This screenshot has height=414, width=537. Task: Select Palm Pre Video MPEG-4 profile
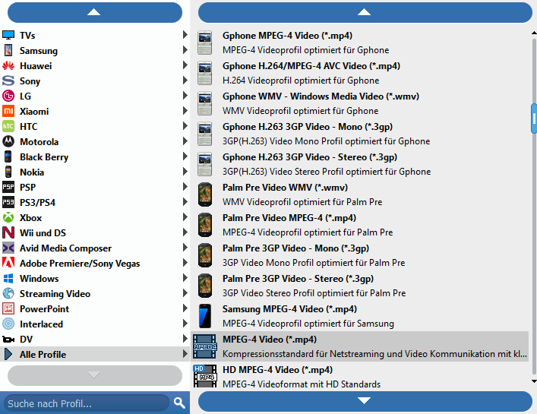359,225
